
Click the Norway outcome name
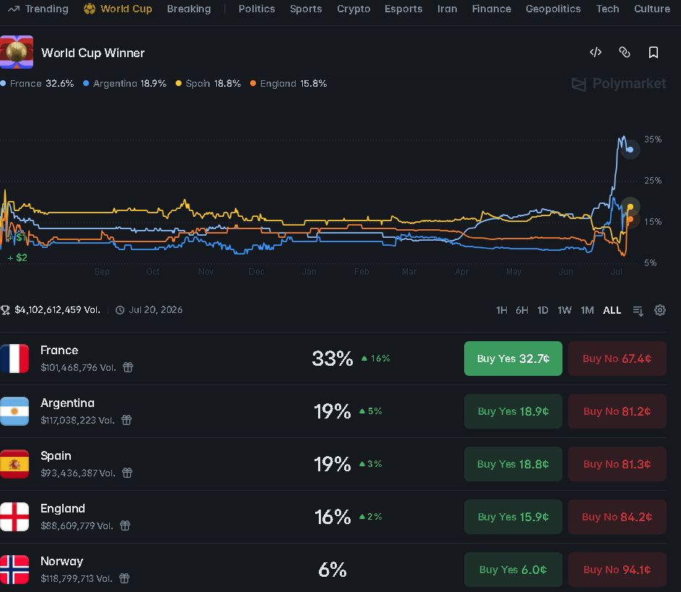tap(61, 561)
